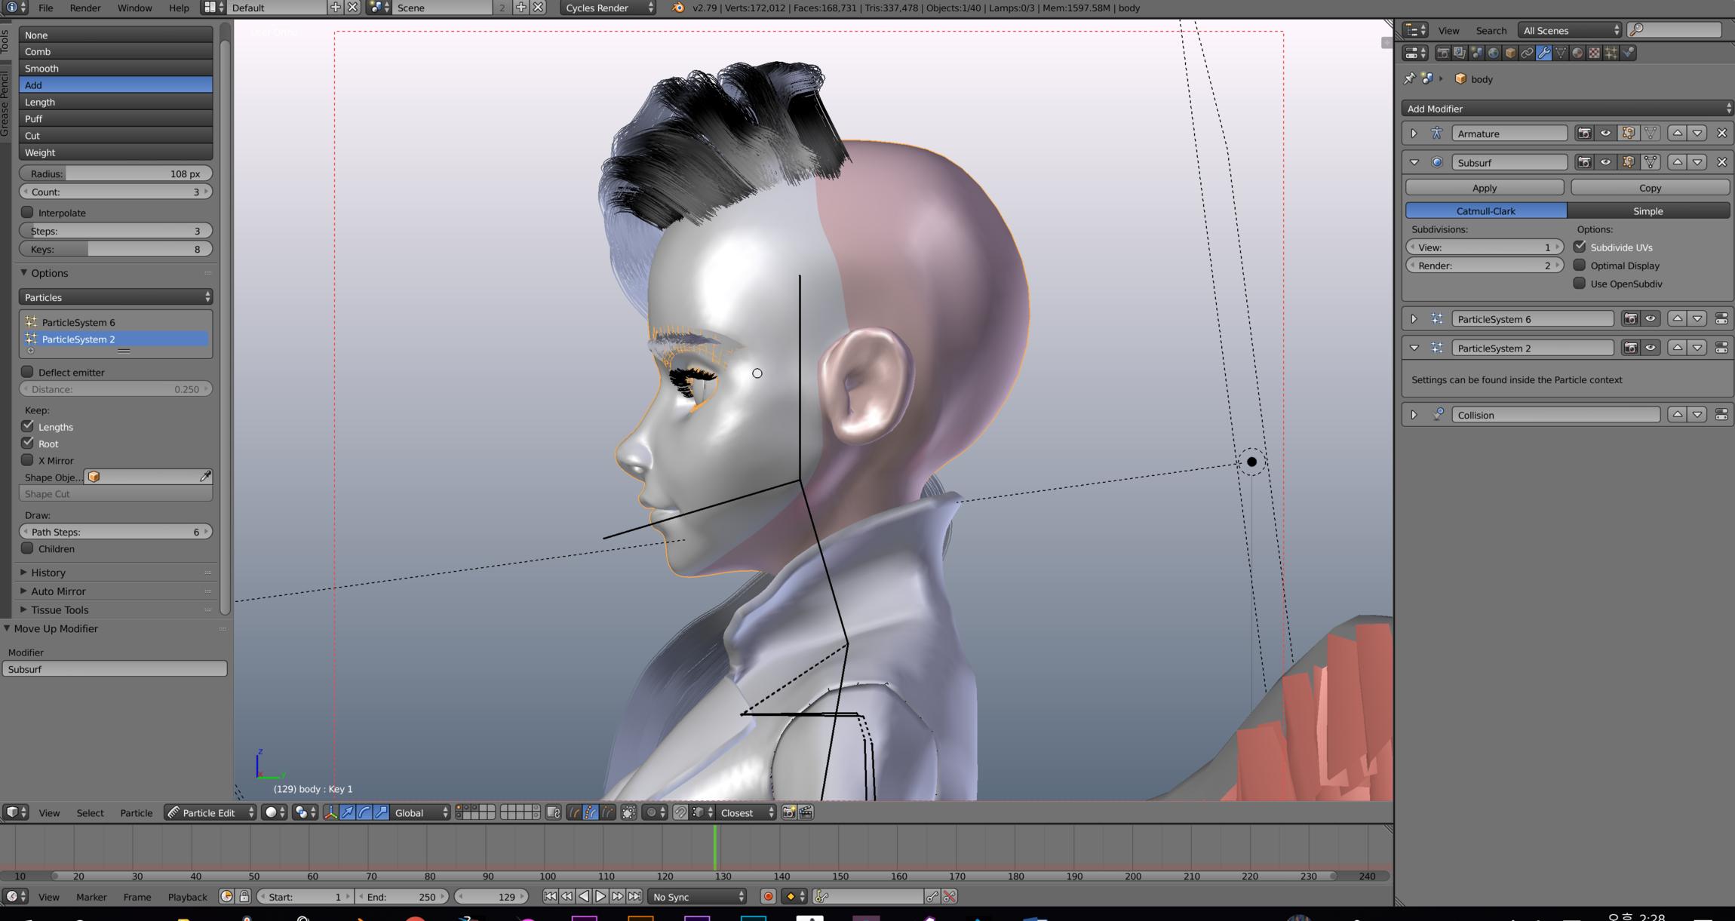Select Path particle select mode icon

tap(574, 812)
